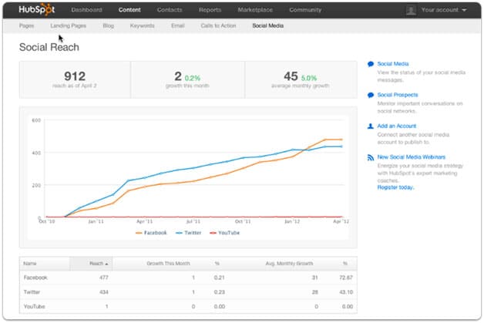
Task: Click the Add an Account person icon
Action: (371, 126)
